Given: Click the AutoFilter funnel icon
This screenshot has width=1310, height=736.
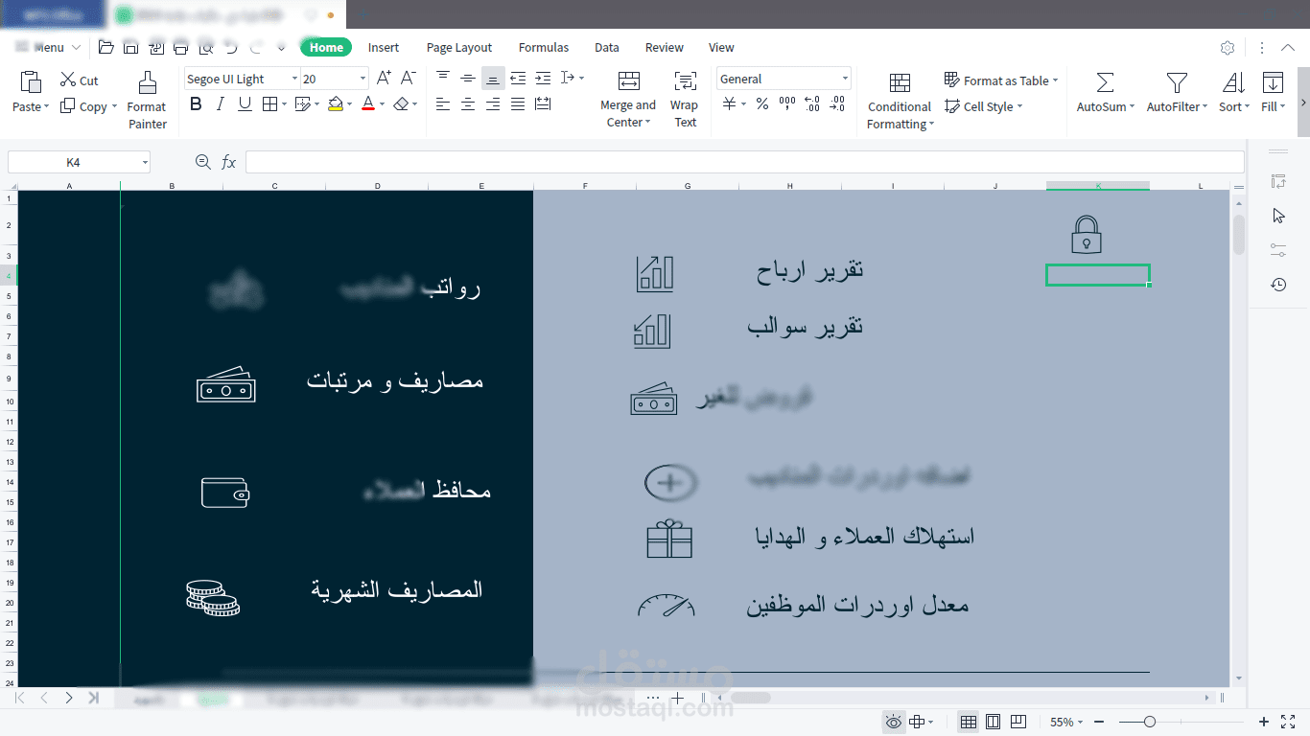Looking at the screenshot, I should click(x=1177, y=82).
